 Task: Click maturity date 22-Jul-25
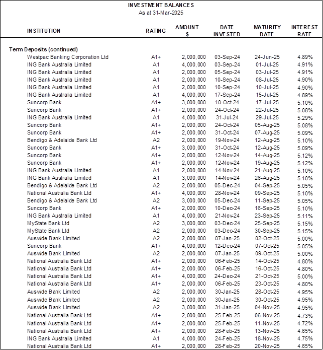[x=267, y=110]
